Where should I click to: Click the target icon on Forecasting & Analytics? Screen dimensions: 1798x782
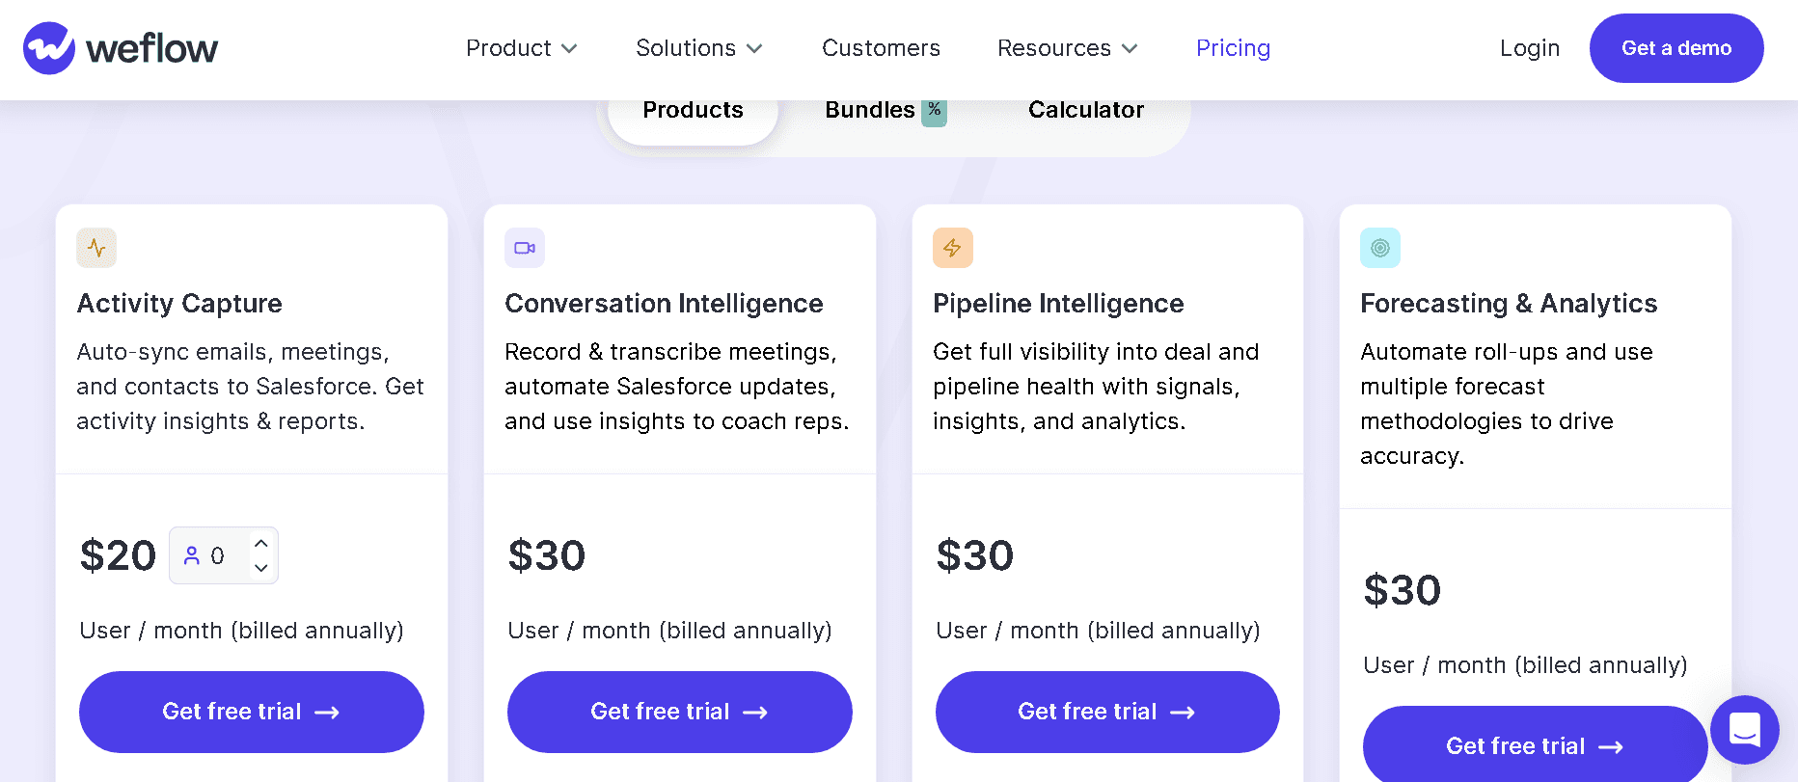1380,248
